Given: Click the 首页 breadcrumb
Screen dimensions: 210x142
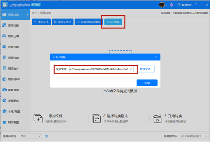Looking at the screenshot, I should point(35,13).
